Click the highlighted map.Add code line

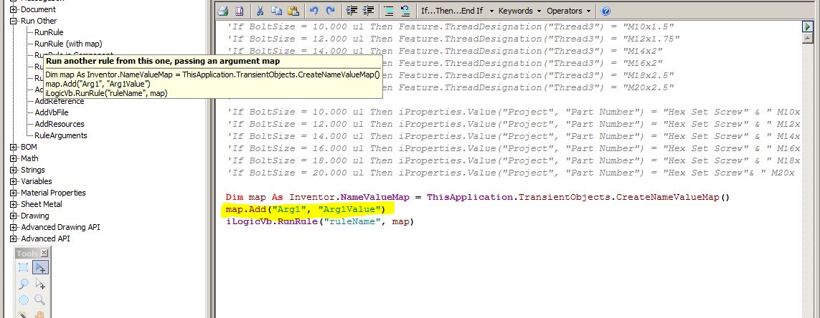[306, 209]
